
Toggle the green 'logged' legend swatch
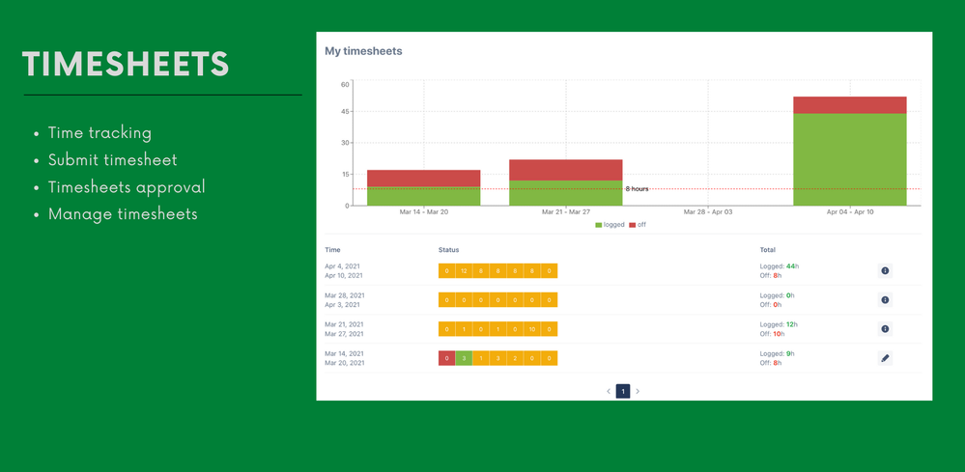point(599,225)
